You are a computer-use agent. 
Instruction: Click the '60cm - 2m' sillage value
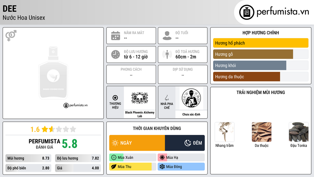(186, 57)
